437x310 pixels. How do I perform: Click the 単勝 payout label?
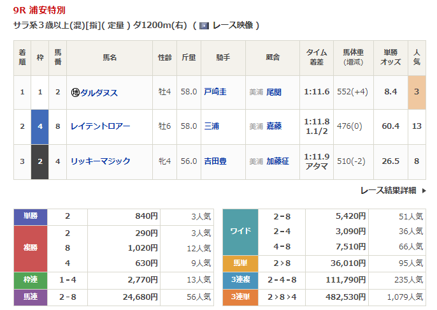(31, 216)
